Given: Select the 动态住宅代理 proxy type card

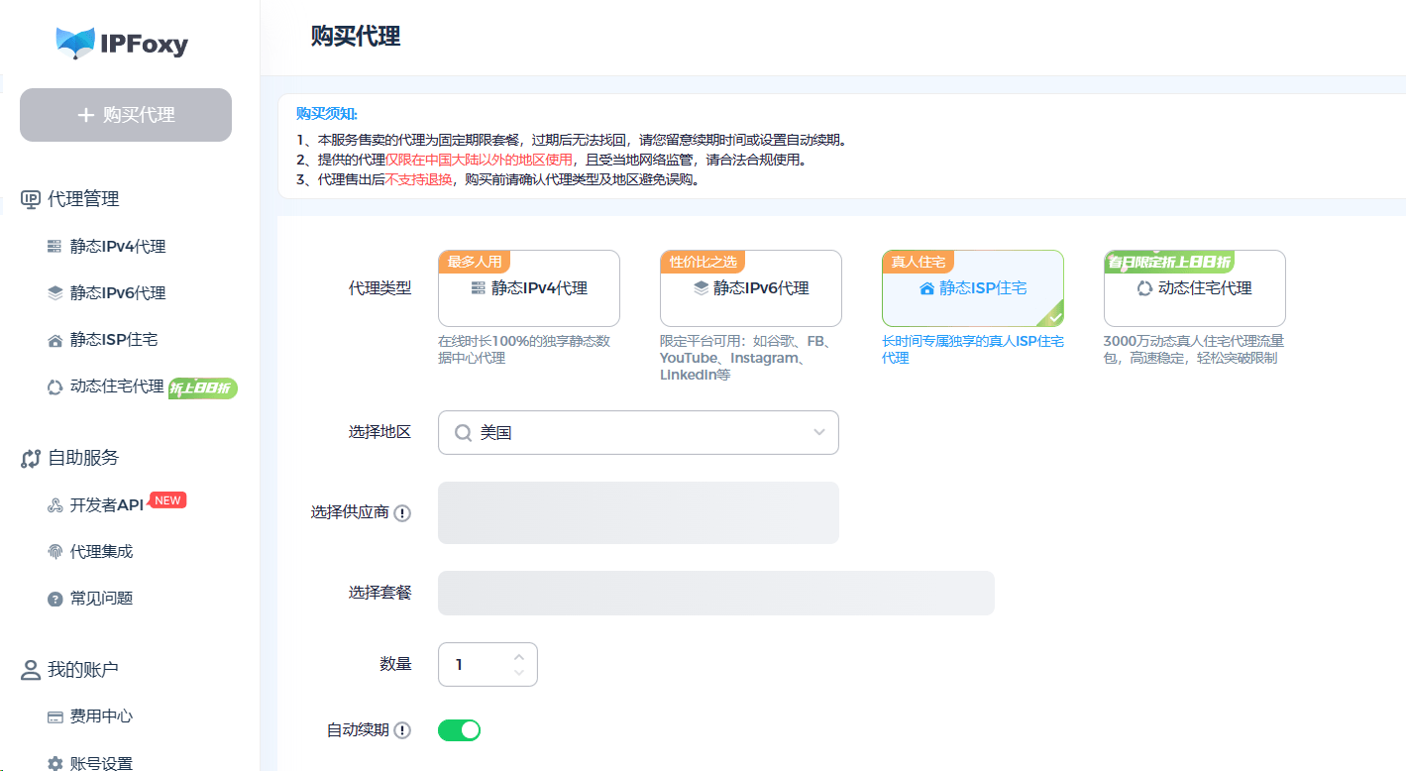Looking at the screenshot, I should [1195, 288].
